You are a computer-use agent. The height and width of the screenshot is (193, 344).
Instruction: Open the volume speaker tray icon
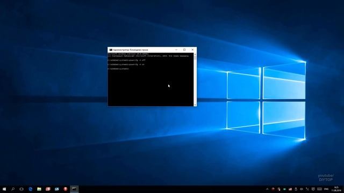tap(302, 189)
